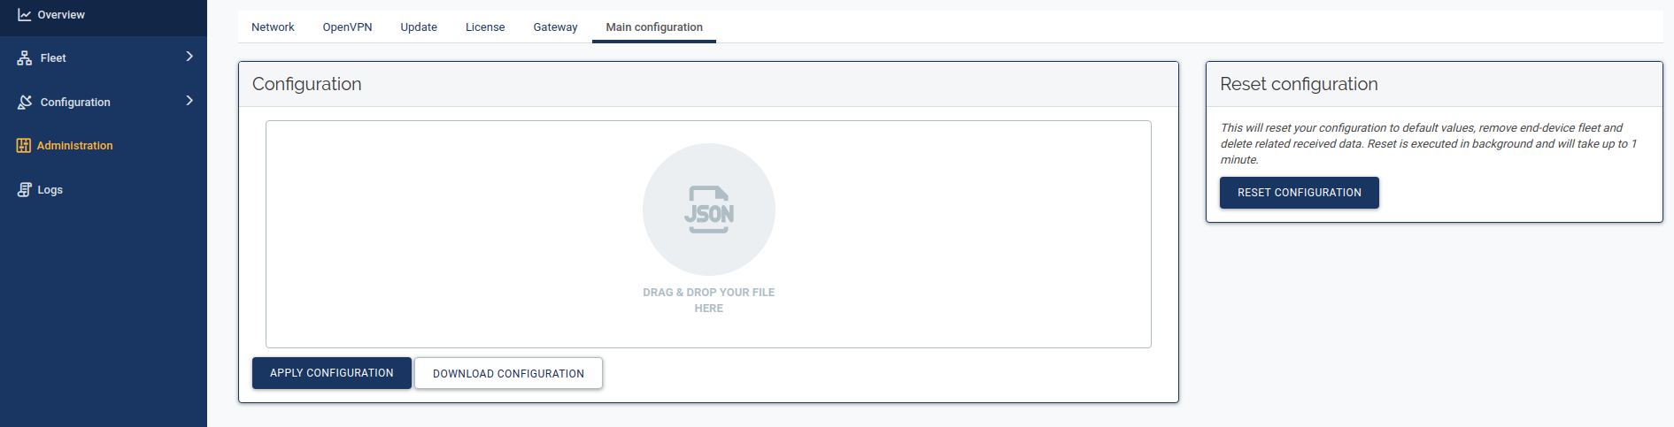Image resolution: width=1674 pixels, height=427 pixels.
Task: Click the Fleet network hierarchy icon
Action: [x=25, y=58]
